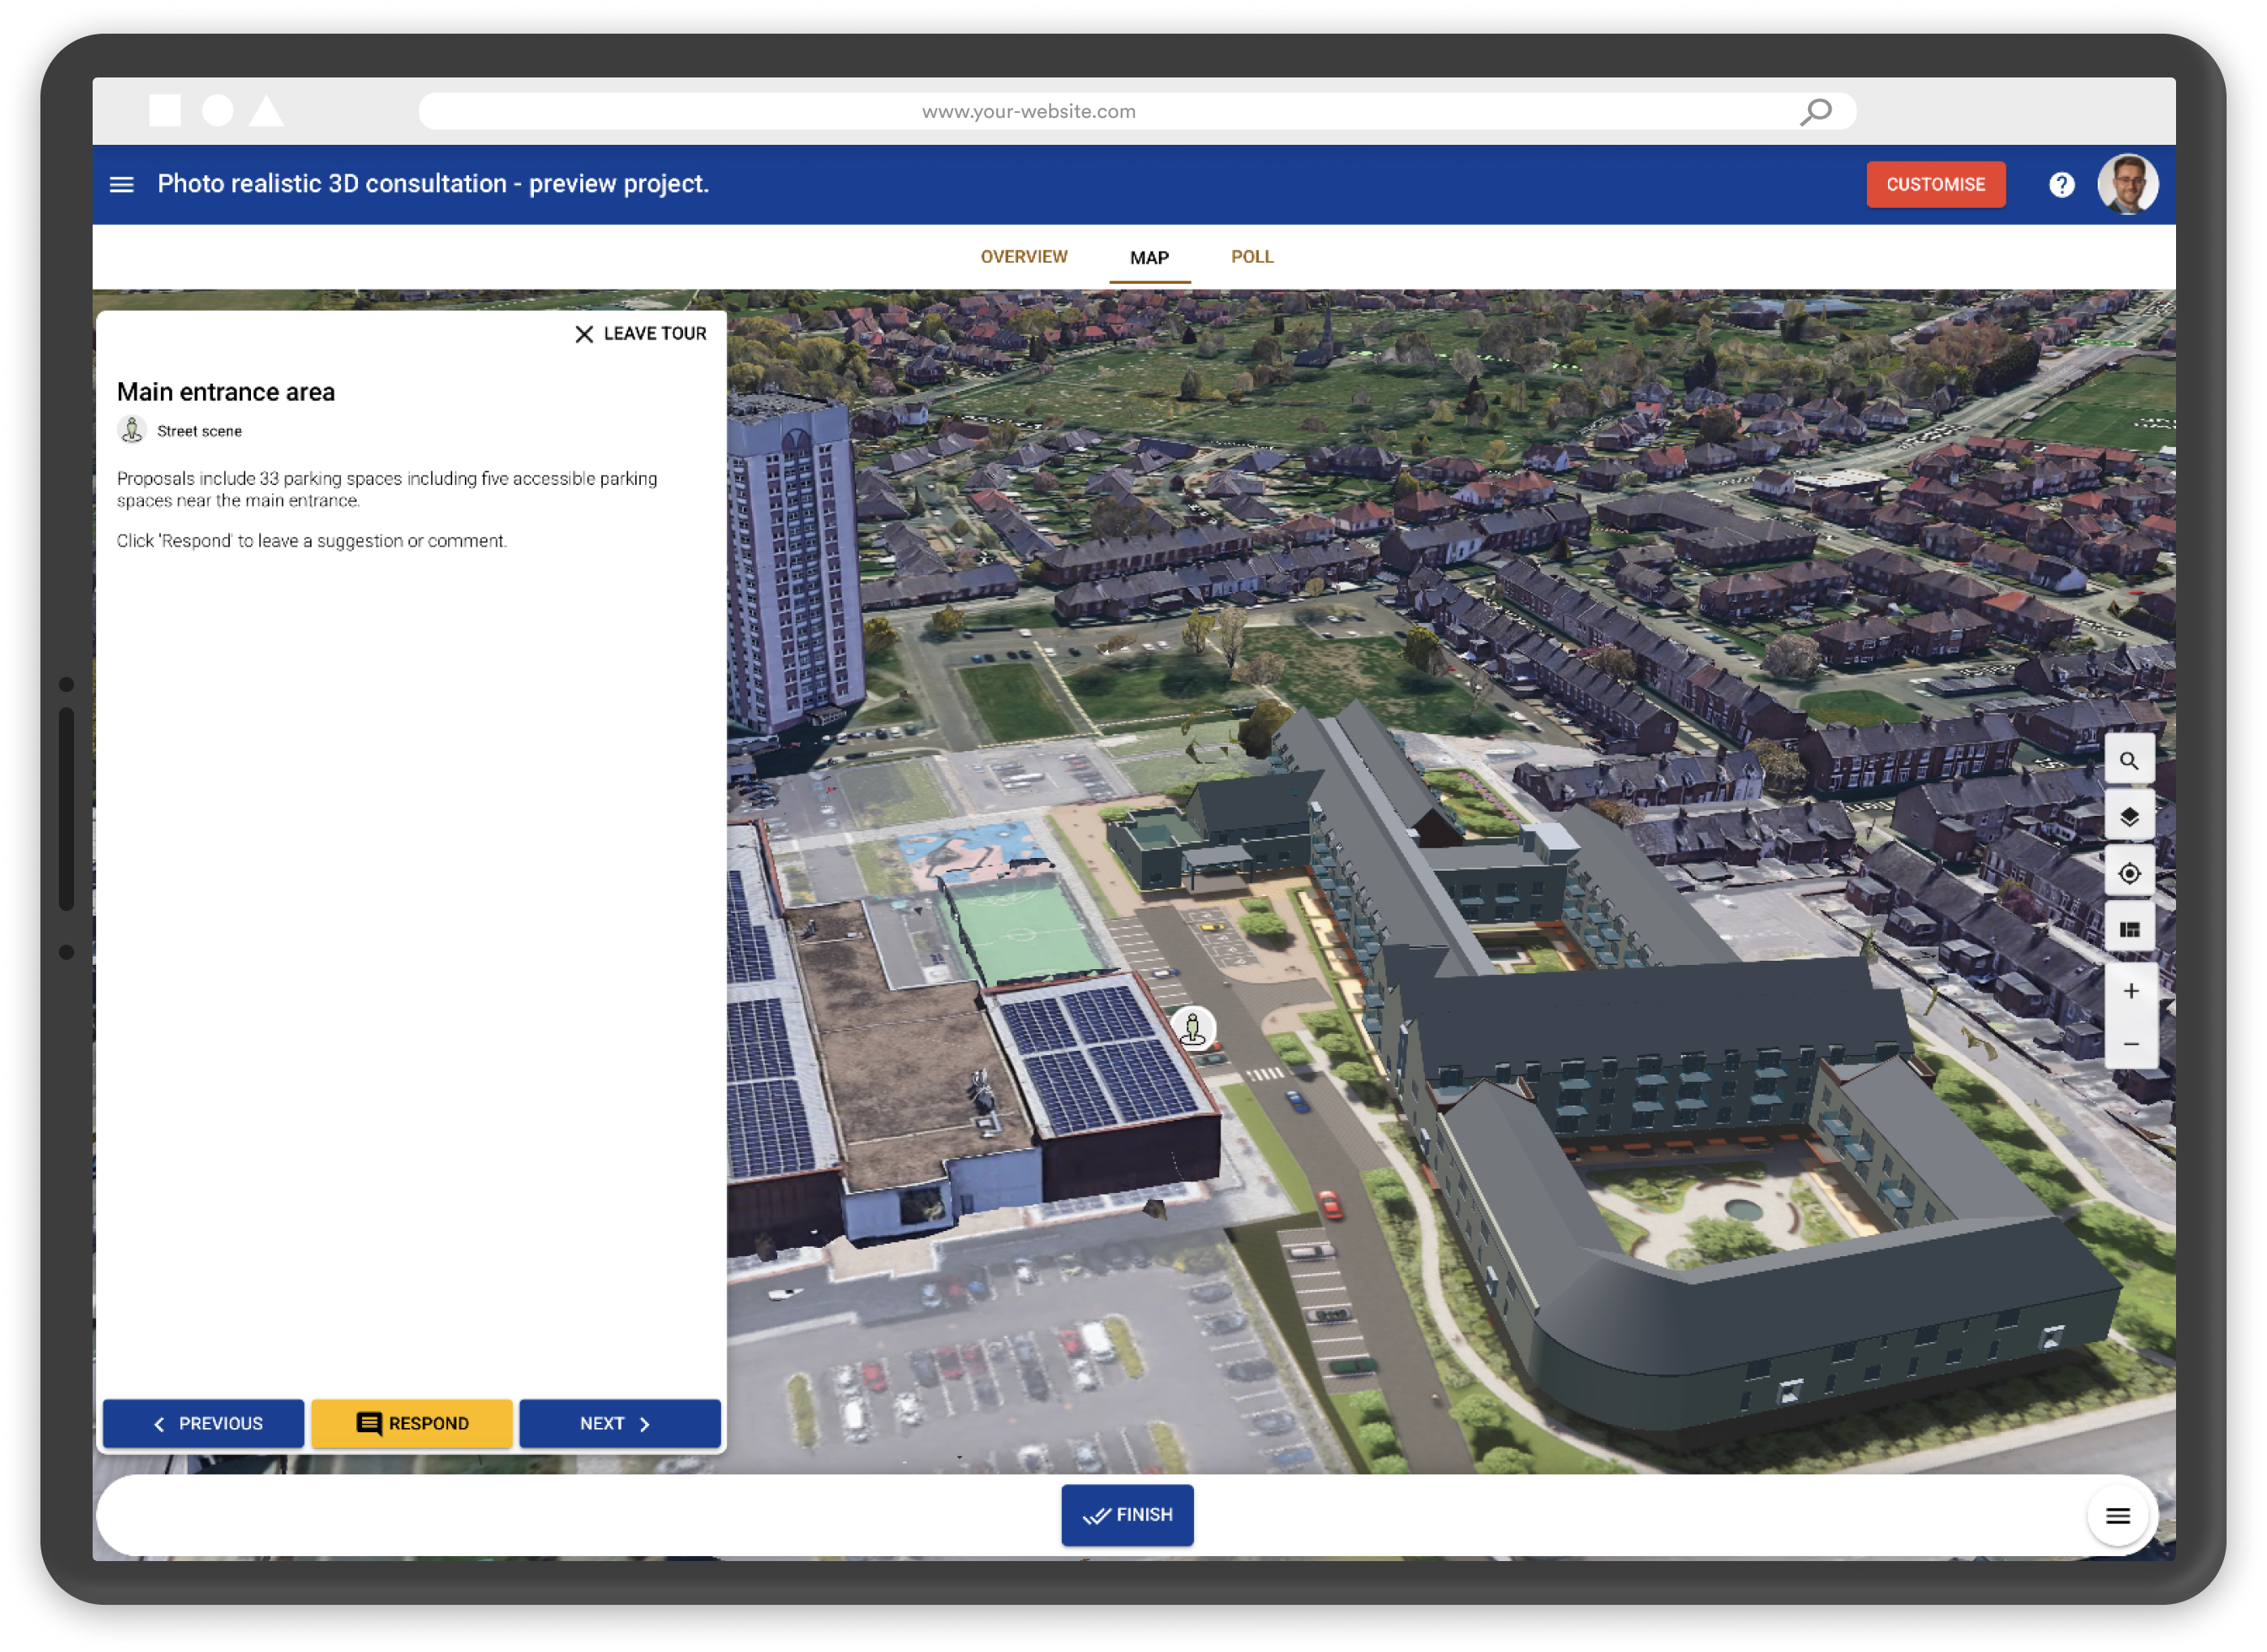
Task: Click the locate-me target icon
Action: pos(2130,875)
